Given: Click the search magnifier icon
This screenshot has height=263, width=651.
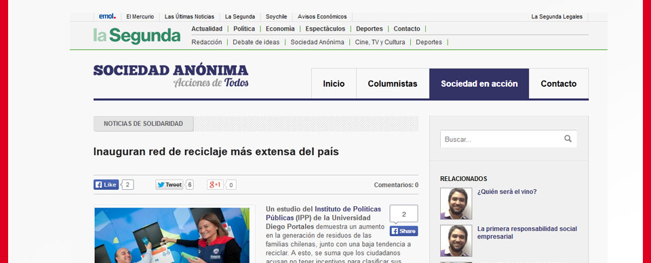Looking at the screenshot, I should 568,139.
